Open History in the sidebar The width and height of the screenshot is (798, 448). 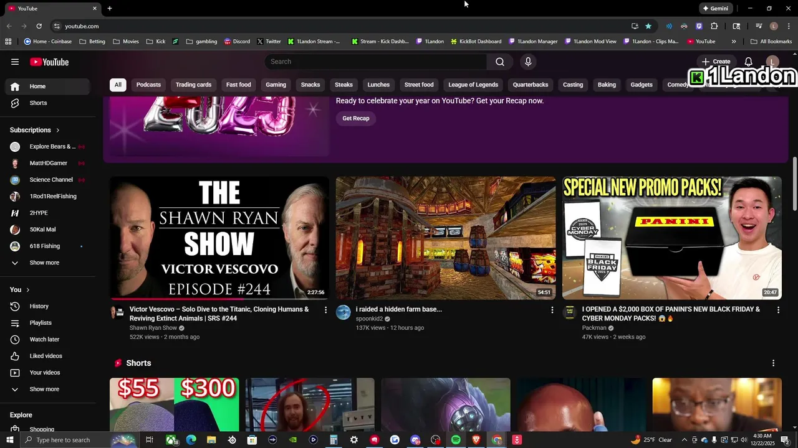pyautogui.click(x=49, y=306)
